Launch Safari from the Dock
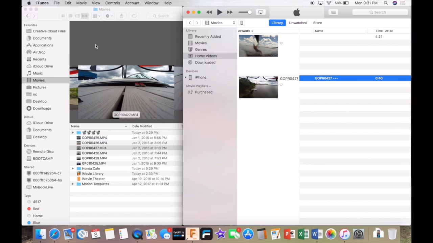The image size is (433, 243). pos(54,234)
